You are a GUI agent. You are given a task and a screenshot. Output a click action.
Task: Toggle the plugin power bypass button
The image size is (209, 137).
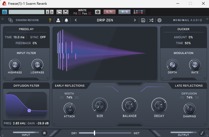5,12
